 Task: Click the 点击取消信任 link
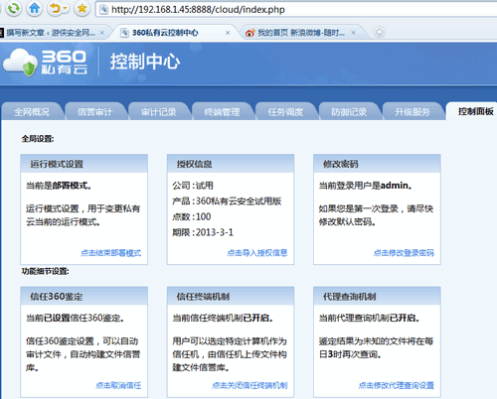[118, 385]
